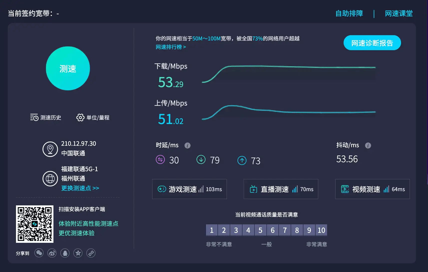Open 测速历史 speed test history
The height and width of the screenshot is (272, 428).
tap(46, 118)
